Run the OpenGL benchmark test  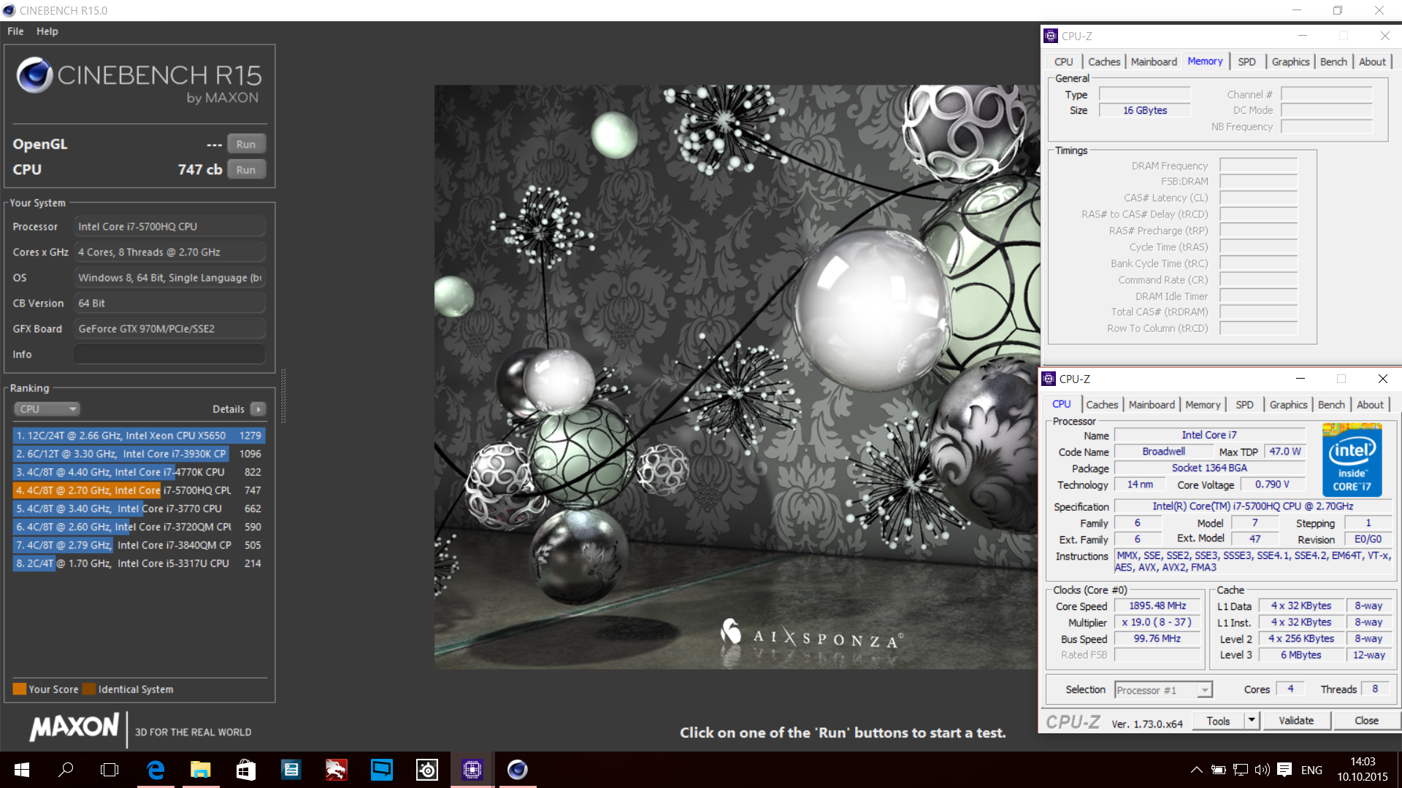[x=246, y=144]
